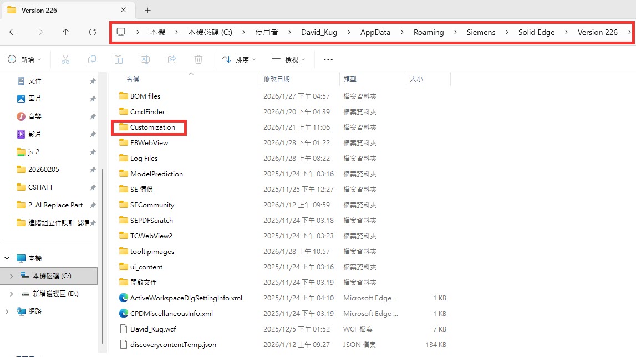636x357 pixels.
Task: Open the View layout dropdown
Action: [x=288, y=59]
